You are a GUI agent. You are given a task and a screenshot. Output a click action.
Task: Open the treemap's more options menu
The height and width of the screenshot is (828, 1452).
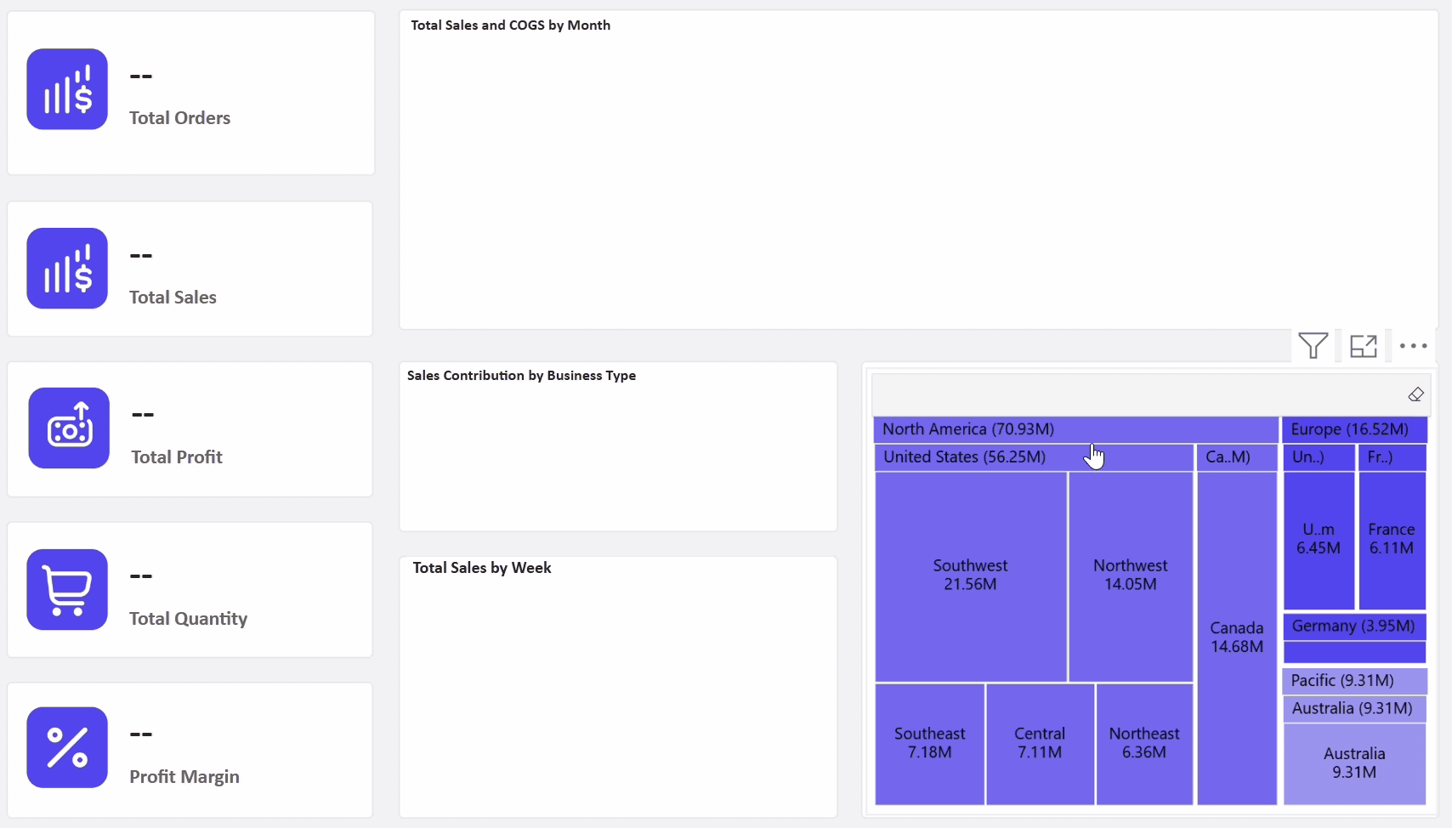[x=1413, y=346]
